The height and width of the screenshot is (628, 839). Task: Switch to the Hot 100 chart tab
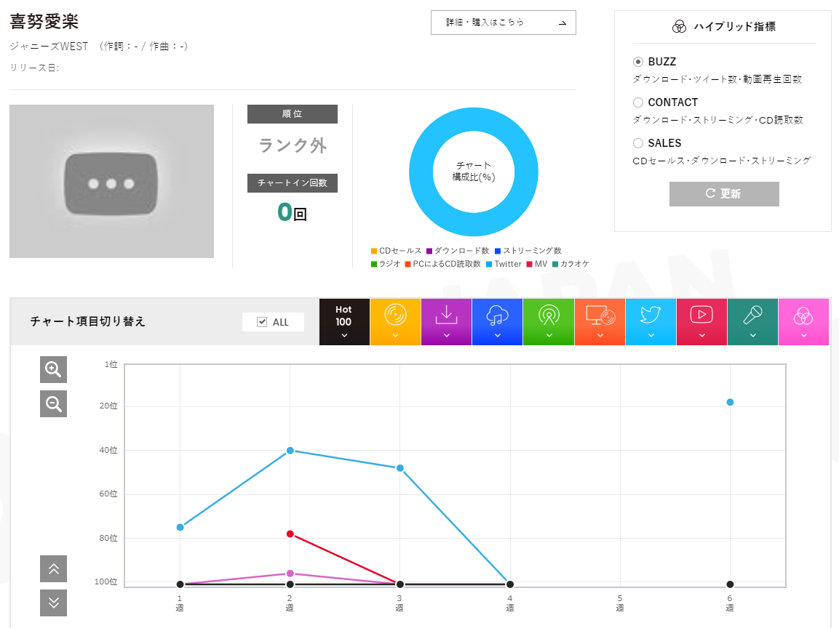344,322
